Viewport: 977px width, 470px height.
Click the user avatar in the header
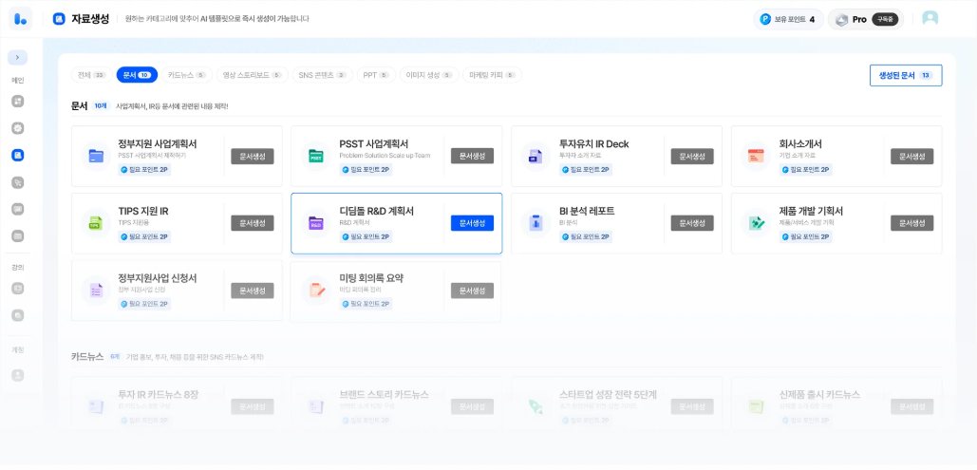pos(930,19)
